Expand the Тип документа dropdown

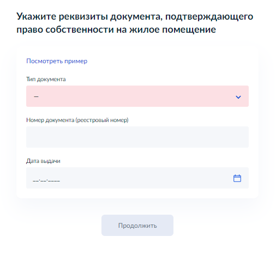click(x=137, y=96)
